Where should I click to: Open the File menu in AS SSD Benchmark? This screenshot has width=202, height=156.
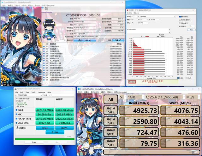(x=17, y=92)
